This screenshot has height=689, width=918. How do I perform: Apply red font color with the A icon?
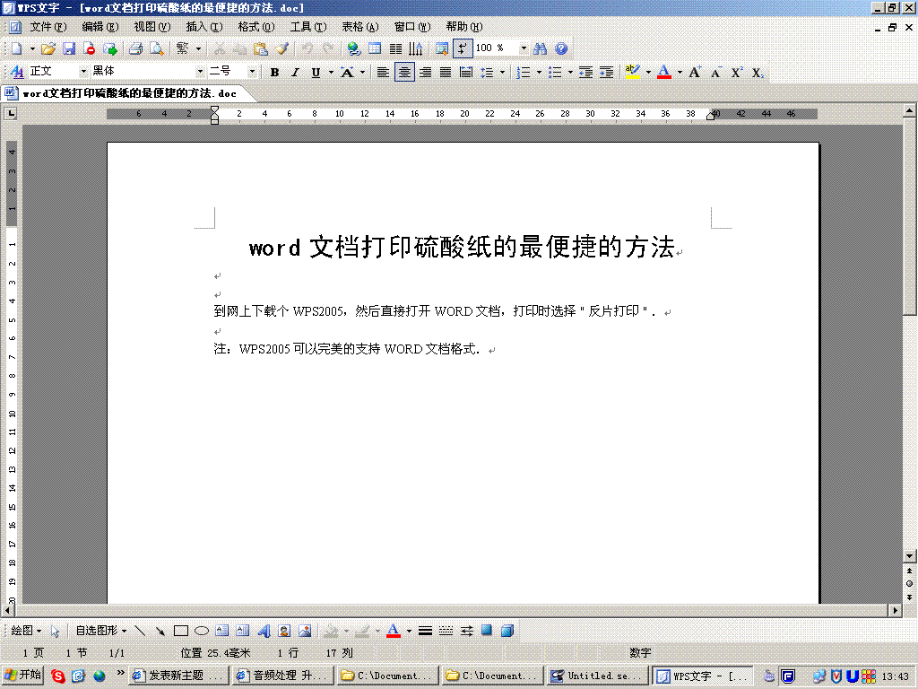[x=664, y=72]
